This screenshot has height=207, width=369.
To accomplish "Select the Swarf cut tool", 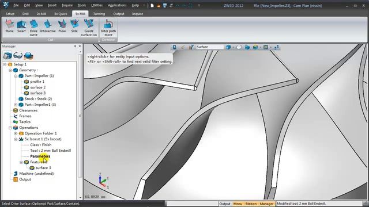I will 21,26.
